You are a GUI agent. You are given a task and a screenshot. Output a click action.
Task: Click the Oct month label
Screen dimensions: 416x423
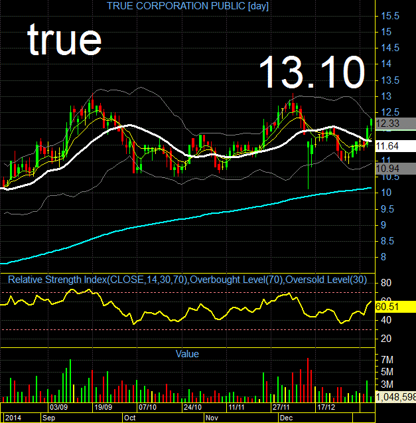(x=129, y=418)
